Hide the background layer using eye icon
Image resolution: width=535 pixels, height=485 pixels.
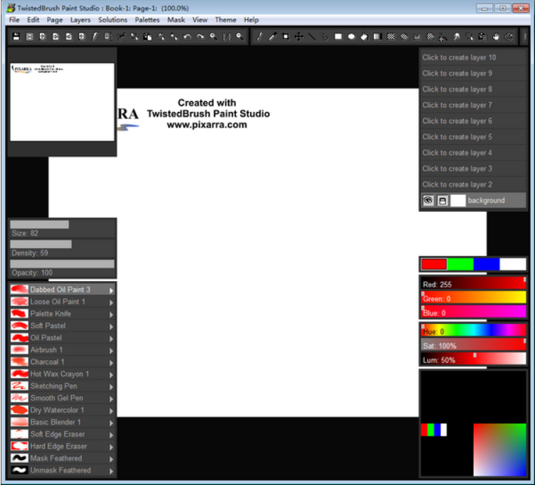pos(428,201)
